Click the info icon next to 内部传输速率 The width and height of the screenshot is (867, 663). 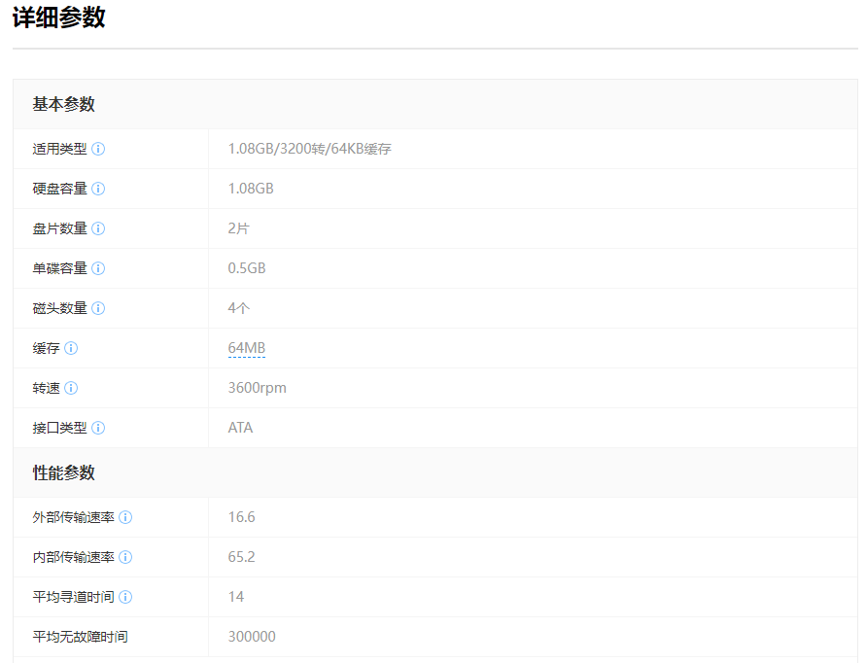pyautogui.click(x=125, y=557)
